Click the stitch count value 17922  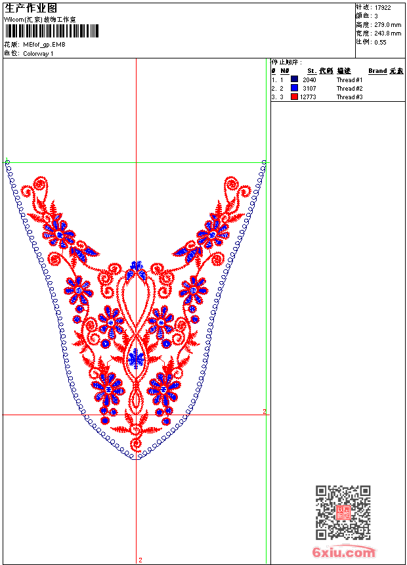click(x=383, y=7)
